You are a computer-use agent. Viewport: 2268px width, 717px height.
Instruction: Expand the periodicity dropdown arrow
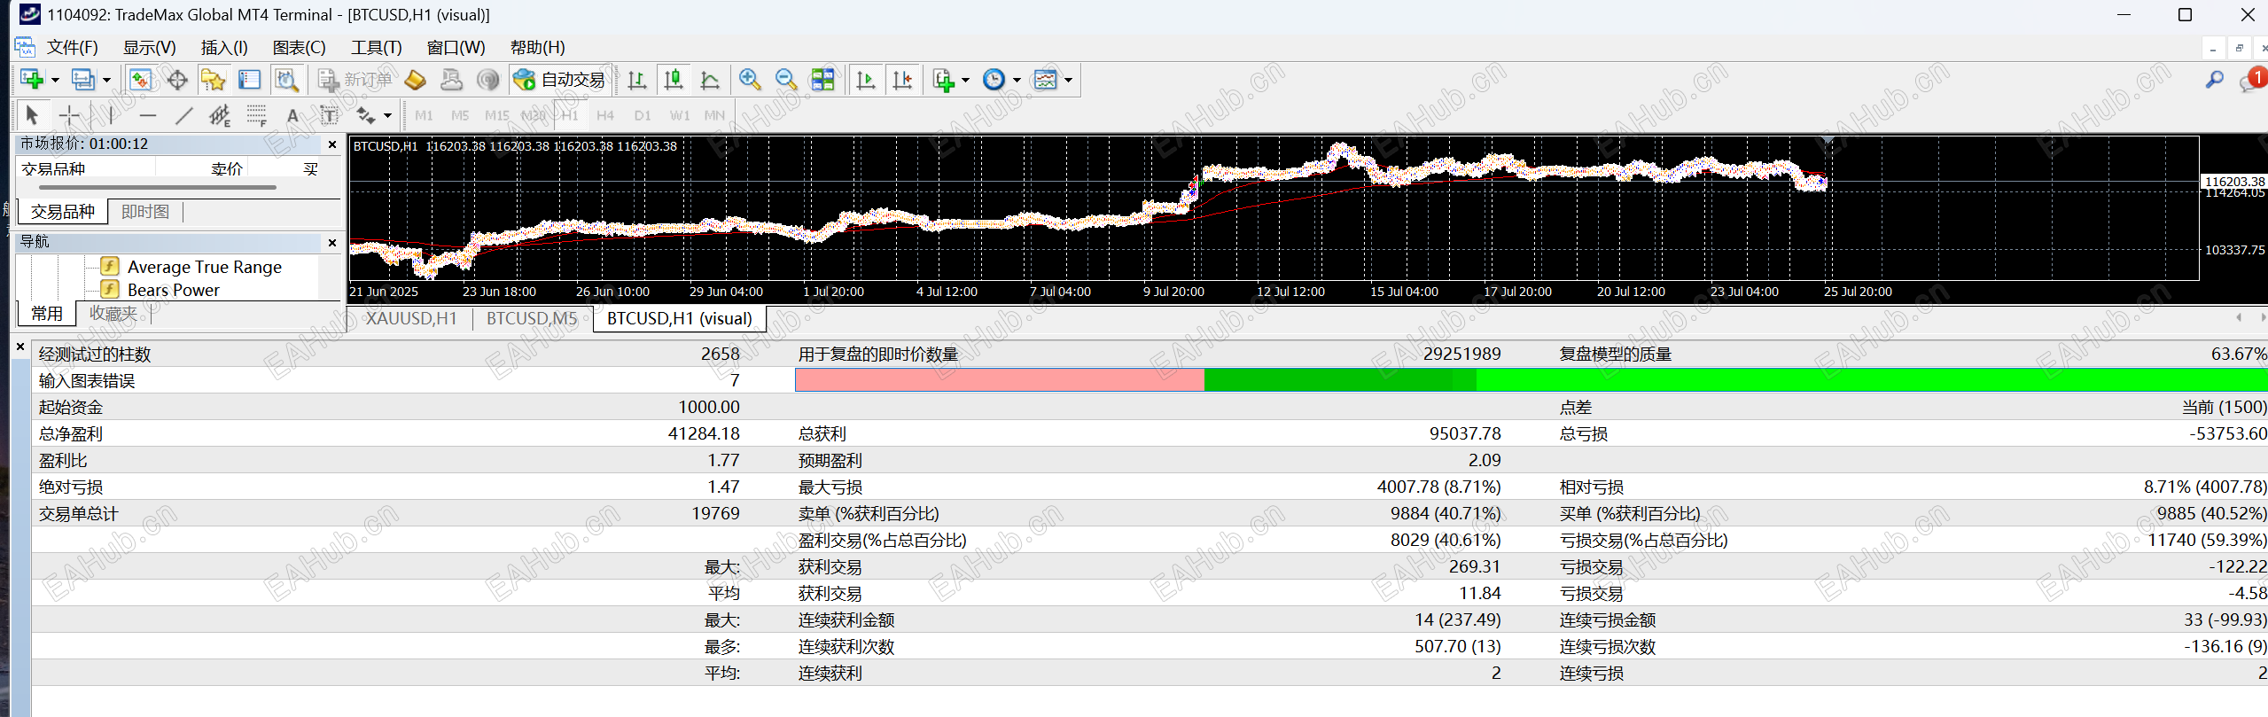click(x=1017, y=80)
